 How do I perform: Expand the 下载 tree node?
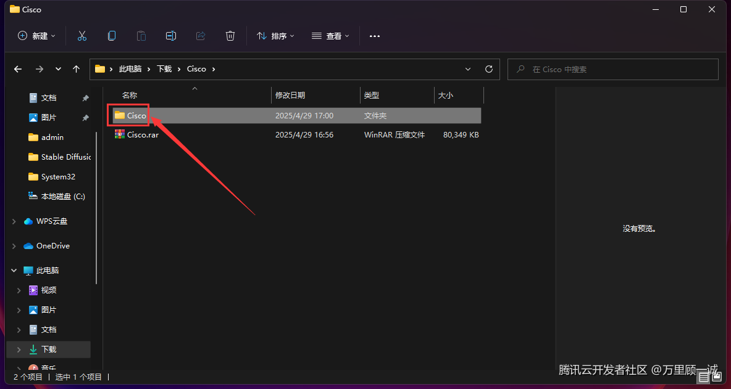tap(19, 350)
